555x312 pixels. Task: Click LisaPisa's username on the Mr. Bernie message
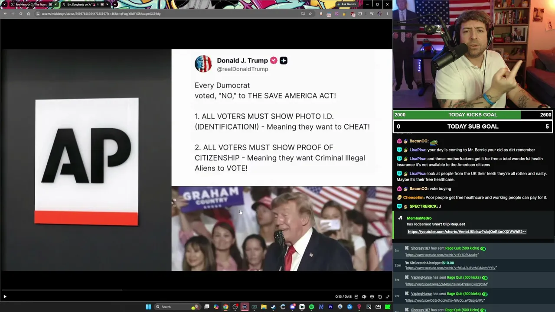pyautogui.click(x=418, y=150)
